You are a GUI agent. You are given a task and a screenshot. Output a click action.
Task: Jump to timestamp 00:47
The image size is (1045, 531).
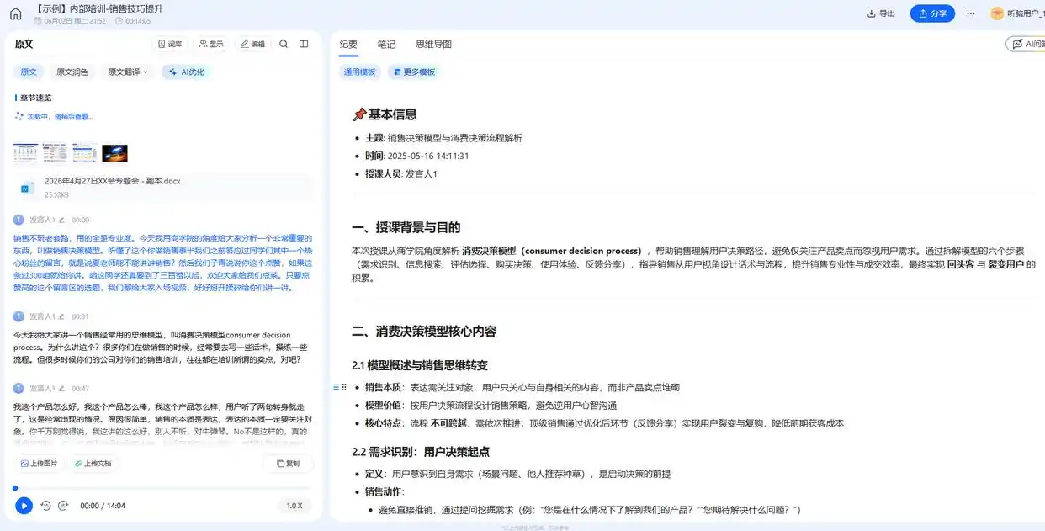[x=80, y=389]
